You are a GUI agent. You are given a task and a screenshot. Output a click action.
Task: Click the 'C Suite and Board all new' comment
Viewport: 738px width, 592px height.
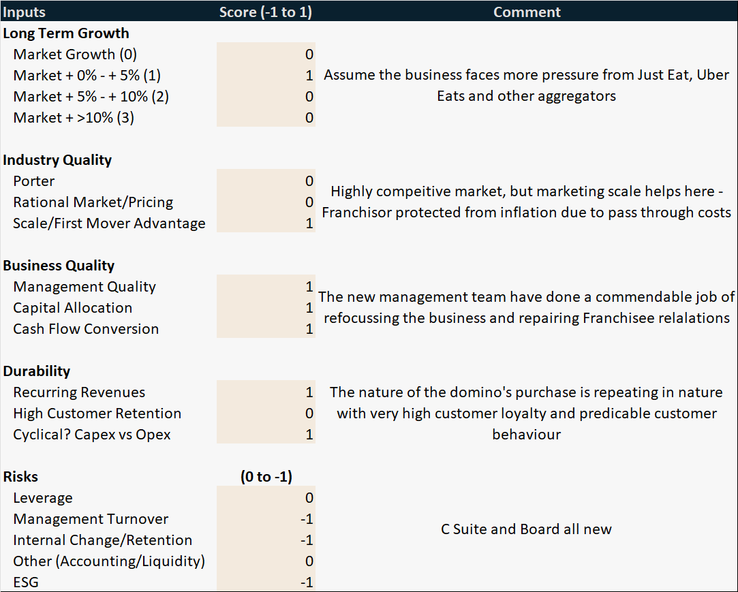point(527,529)
